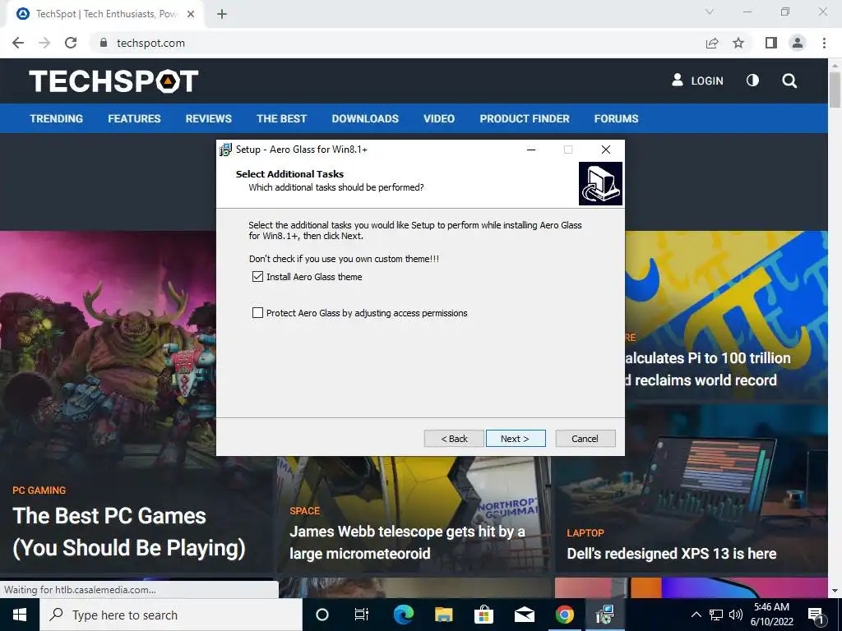842x631 pixels.
Task: Click the LAPTOP category label
Action: point(585,533)
